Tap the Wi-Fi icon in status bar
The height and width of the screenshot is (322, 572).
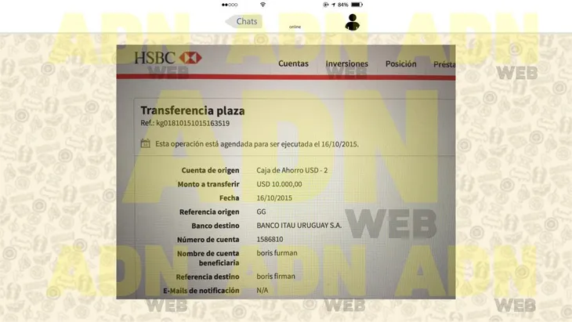tap(263, 5)
